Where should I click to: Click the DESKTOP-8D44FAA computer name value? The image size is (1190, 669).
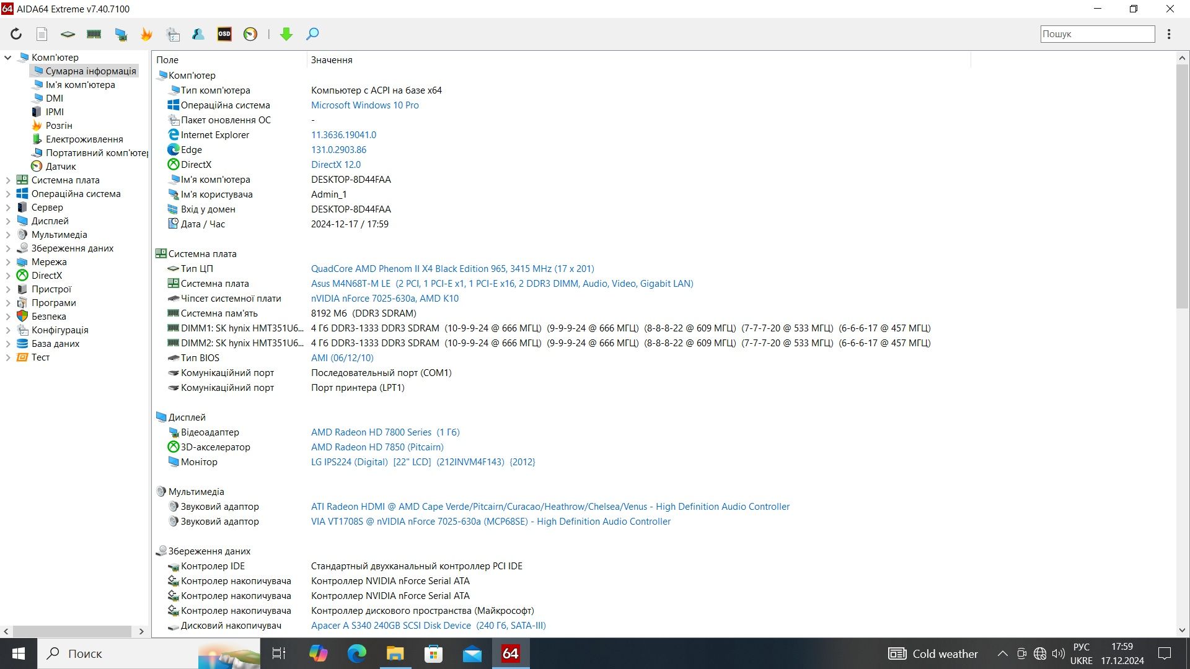[351, 180]
